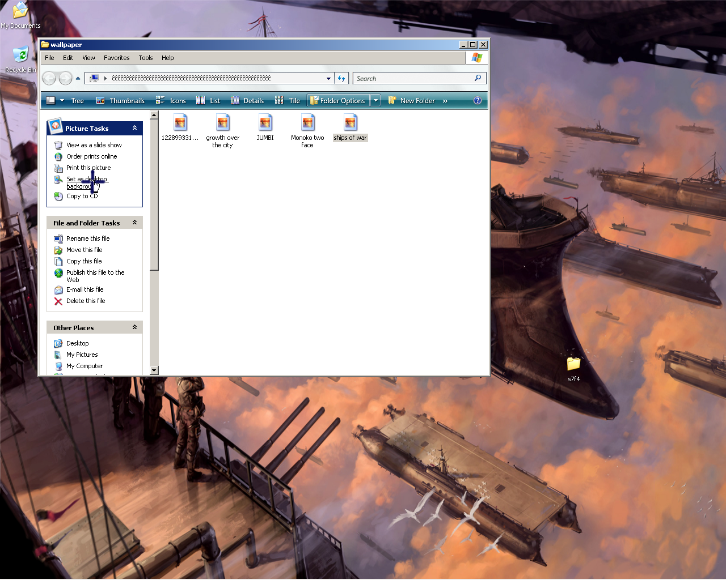Select the Details view button
The image size is (726, 580).
247,101
